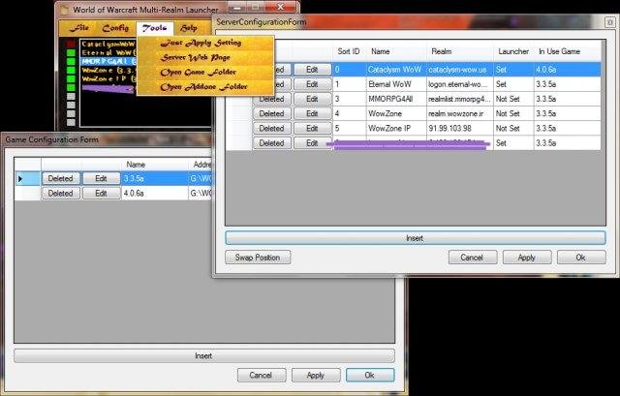620x396 pixels.
Task: Click the server table's Name column header
Action: tap(396, 51)
